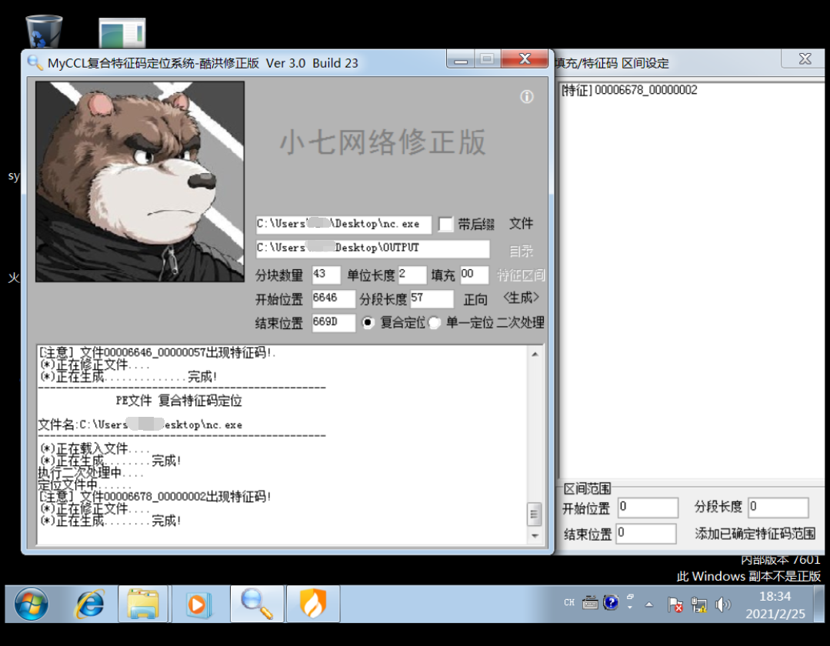Open Windows Media Player taskbar icon
The height and width of the screenshot is (646, 830).
(198, 604)
